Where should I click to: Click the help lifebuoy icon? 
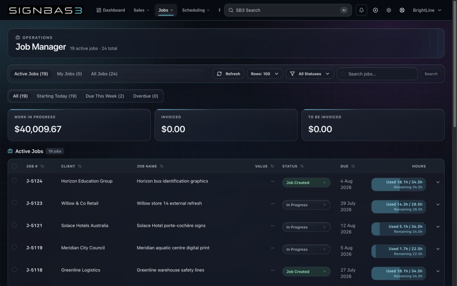pyautogui.click(x=402, y=10)
